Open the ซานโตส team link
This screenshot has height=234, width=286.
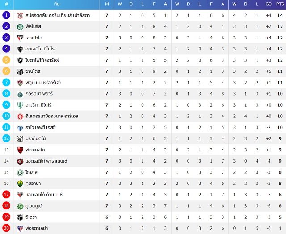[33, 71]
